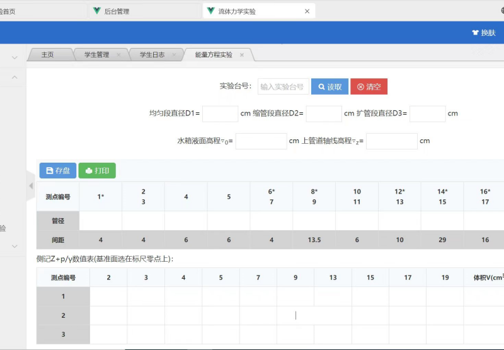Click the 管径 cell under measuring point 4

(x=186, y=221)
